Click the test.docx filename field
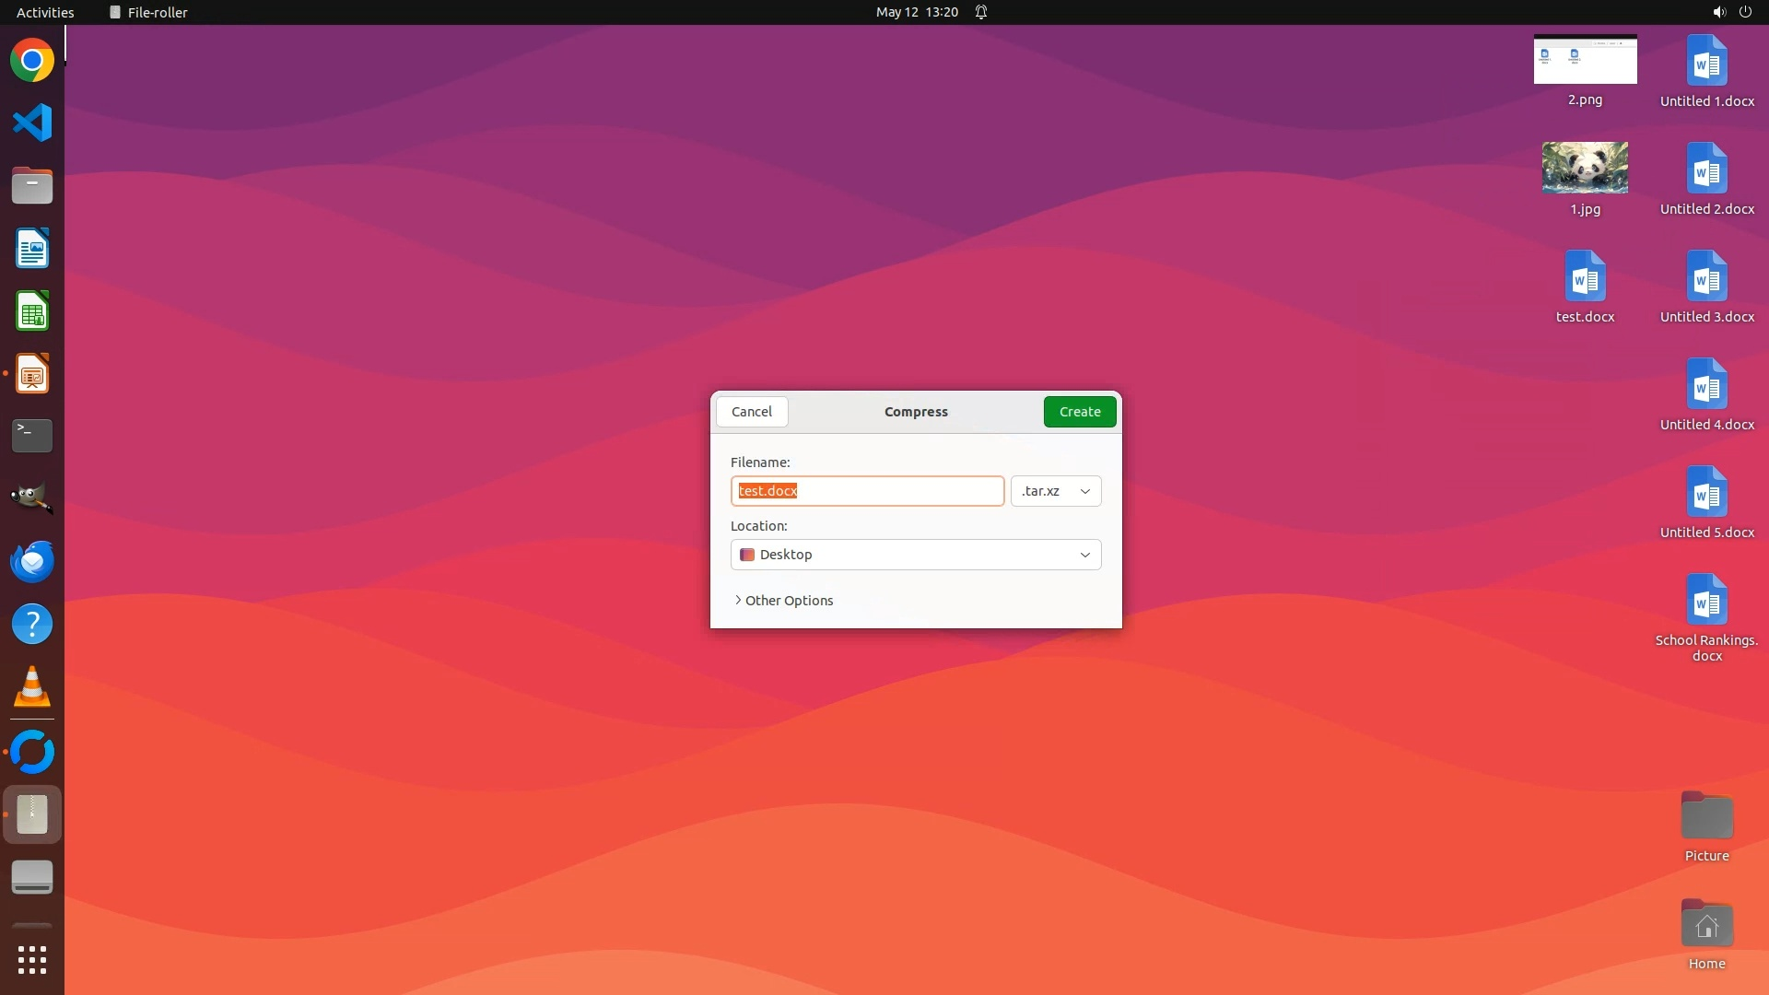The width and height of the screenshot is (1769, 995). point(867,491)
